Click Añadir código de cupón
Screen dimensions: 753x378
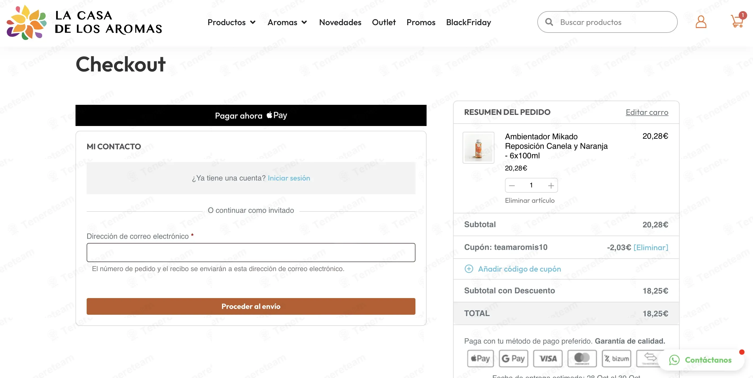pos(519,269)
